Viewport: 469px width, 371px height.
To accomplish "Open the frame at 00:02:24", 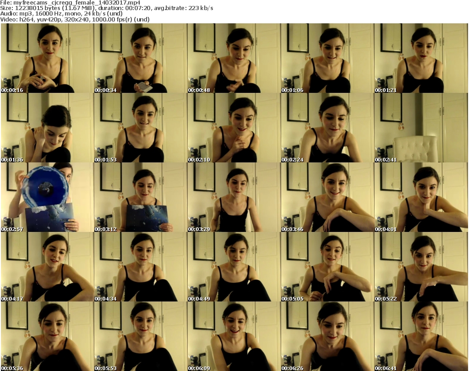I will (x=327, y=128).
